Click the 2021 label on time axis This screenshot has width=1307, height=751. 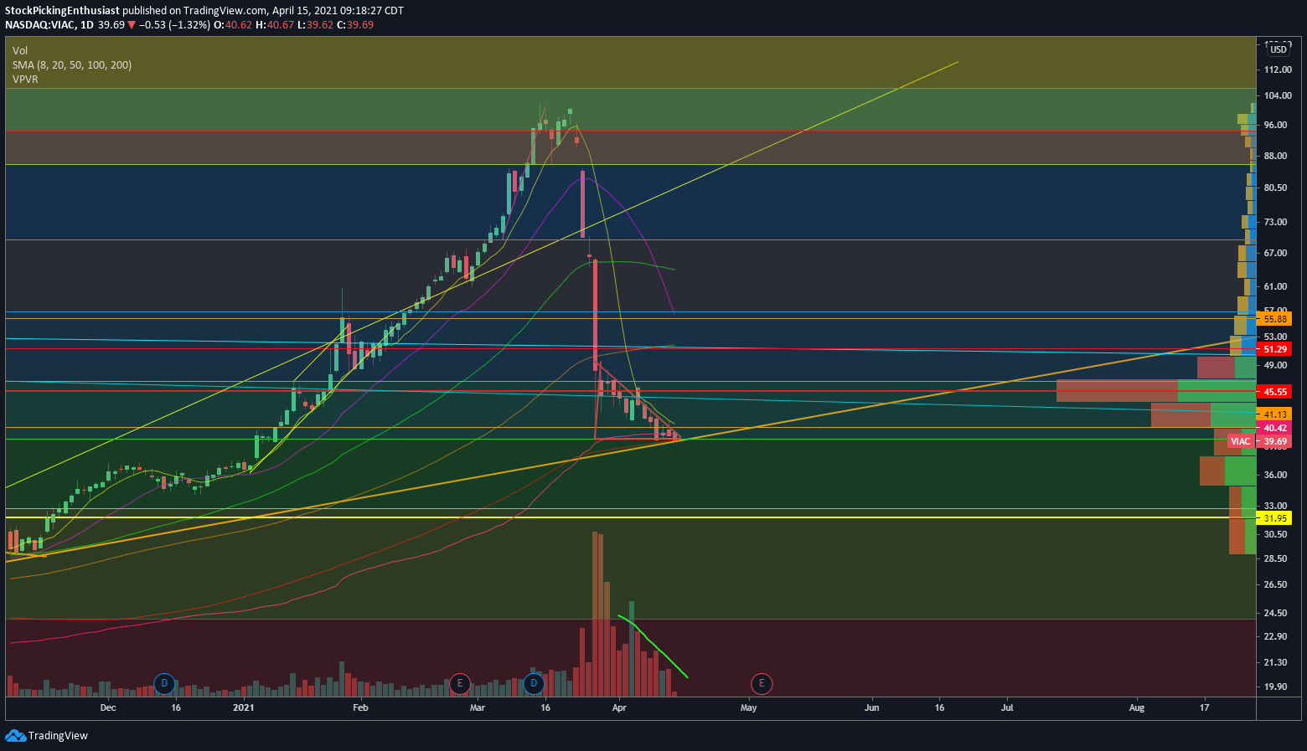(243, 707)
